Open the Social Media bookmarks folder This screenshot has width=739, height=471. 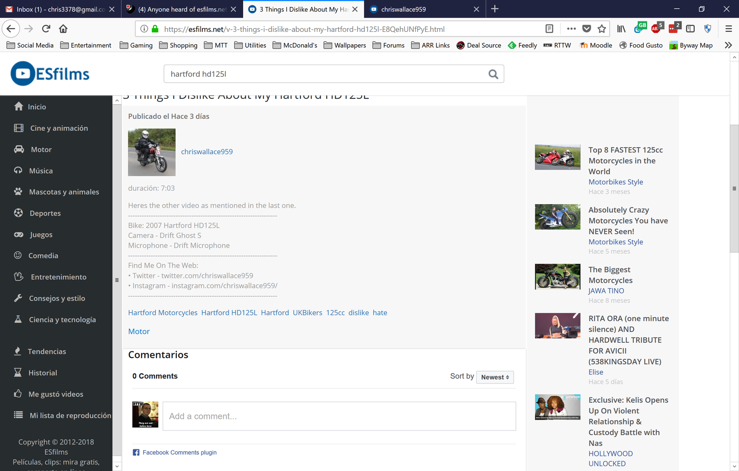(x=30, y=45)
